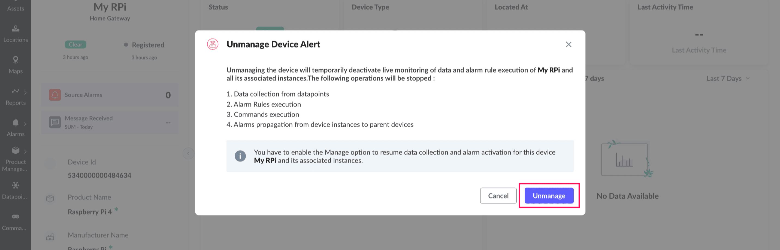The width and height of the screenshot is (780, 250).
Task: Expand the Reports submenu chevron
Action: coord(25,93)
